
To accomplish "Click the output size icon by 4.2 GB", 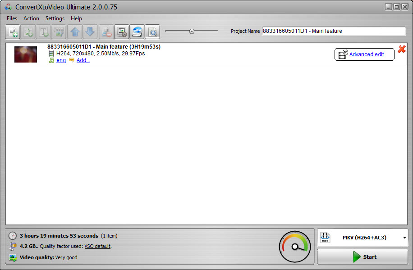I will pos(13,246).
